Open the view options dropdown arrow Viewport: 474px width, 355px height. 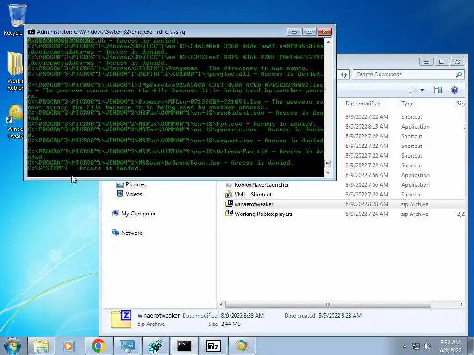click(422, 90)
